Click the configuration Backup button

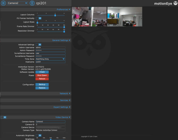coord(42,84)
